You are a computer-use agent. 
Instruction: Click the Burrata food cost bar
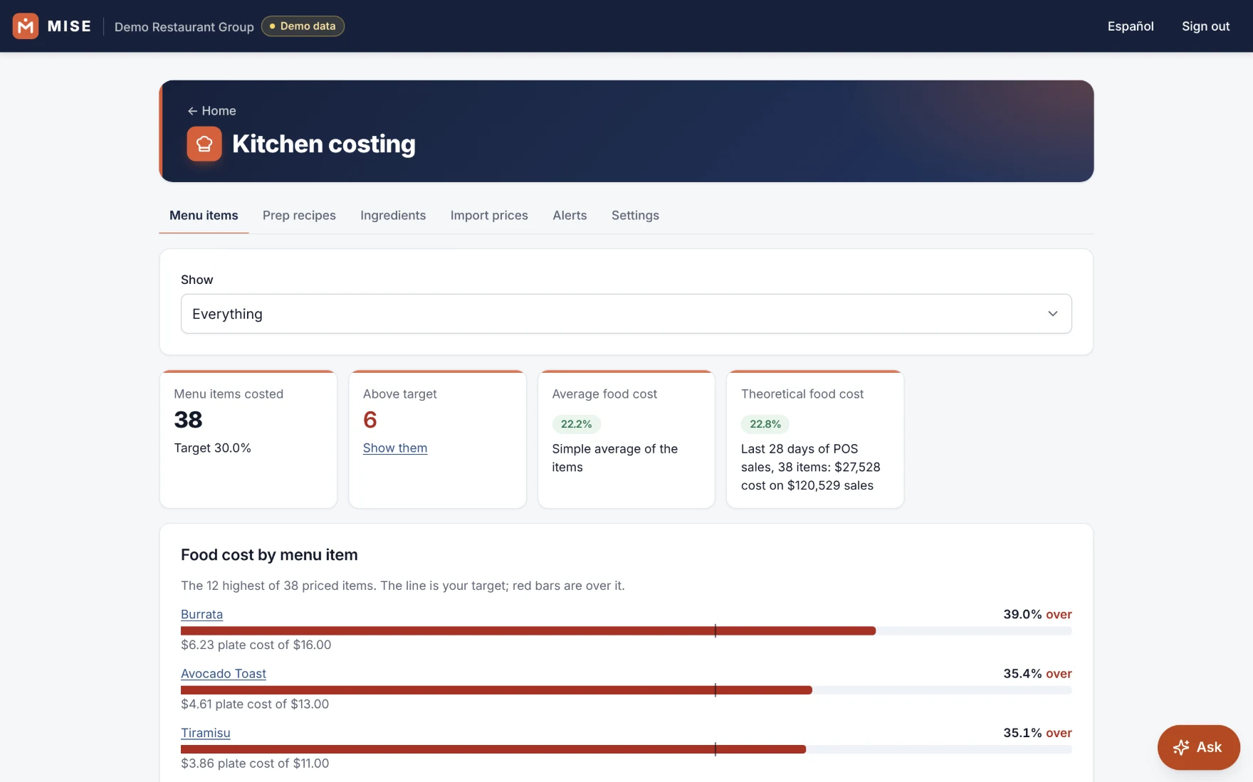(x=626, y=631)
